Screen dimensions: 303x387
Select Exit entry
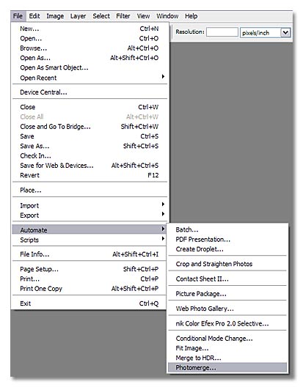(x=90, y=303)
